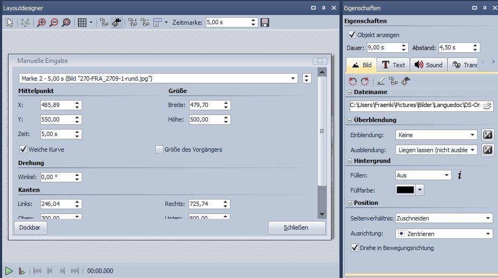Click the Füllen info icon
Screen dimensions: 498x278
pyautogui.click(x=459, y=175)
